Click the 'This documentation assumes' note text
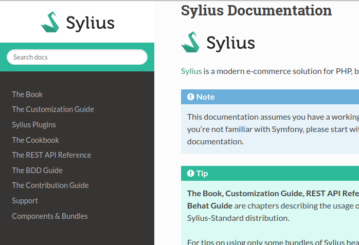This screenshot has height=245, width=359. pyautogui.click(x=240, y=117)
